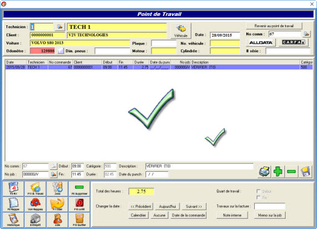The width and height of the screenshot is (317, 229).
Task: Click the F1 Vider orange arrow icon
Action: (x=57, y=204)
